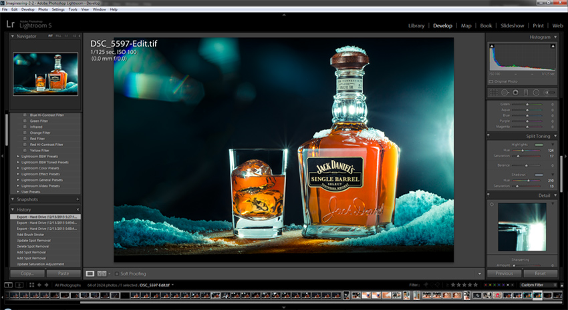Toggle highlight clipping indicator in histogram
Viewport: 568px width, 310px height.
point(553,46)
